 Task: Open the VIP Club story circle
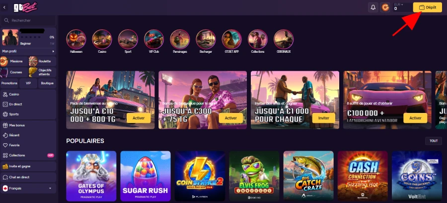click(154, 39)
